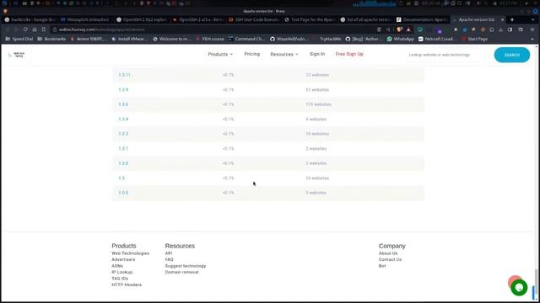Click the browser back arrow
This screenshot has height=303, width=540.
pos(8,29)
